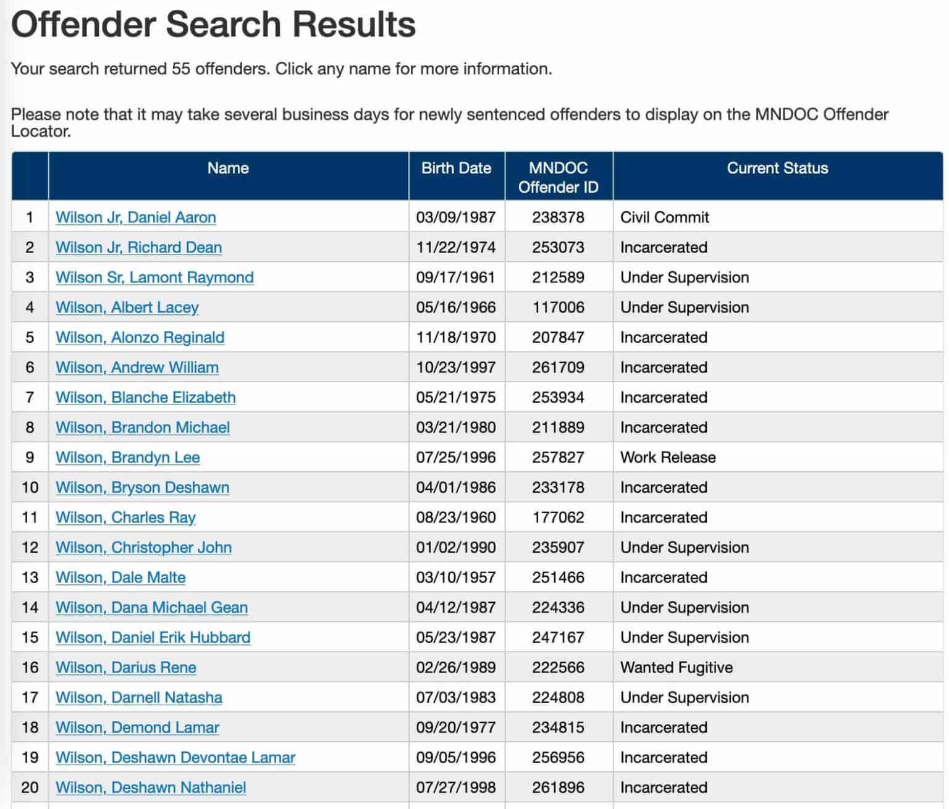
Task: Open Wilson, Daniel Erik Hubbard's record
Action: tap(153, 637)
